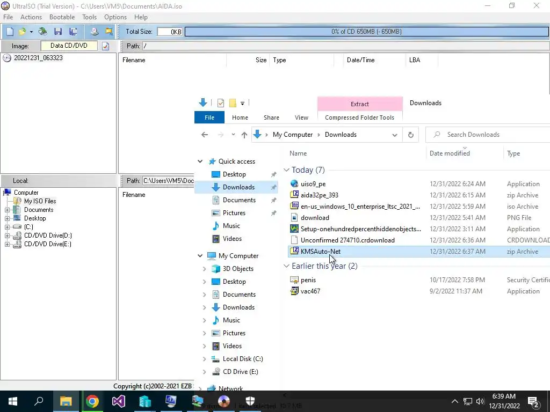Screen dimensions: 550x412
Task: Select the 20221231_063323 disc tree node
Action: [x=38, y=58]
